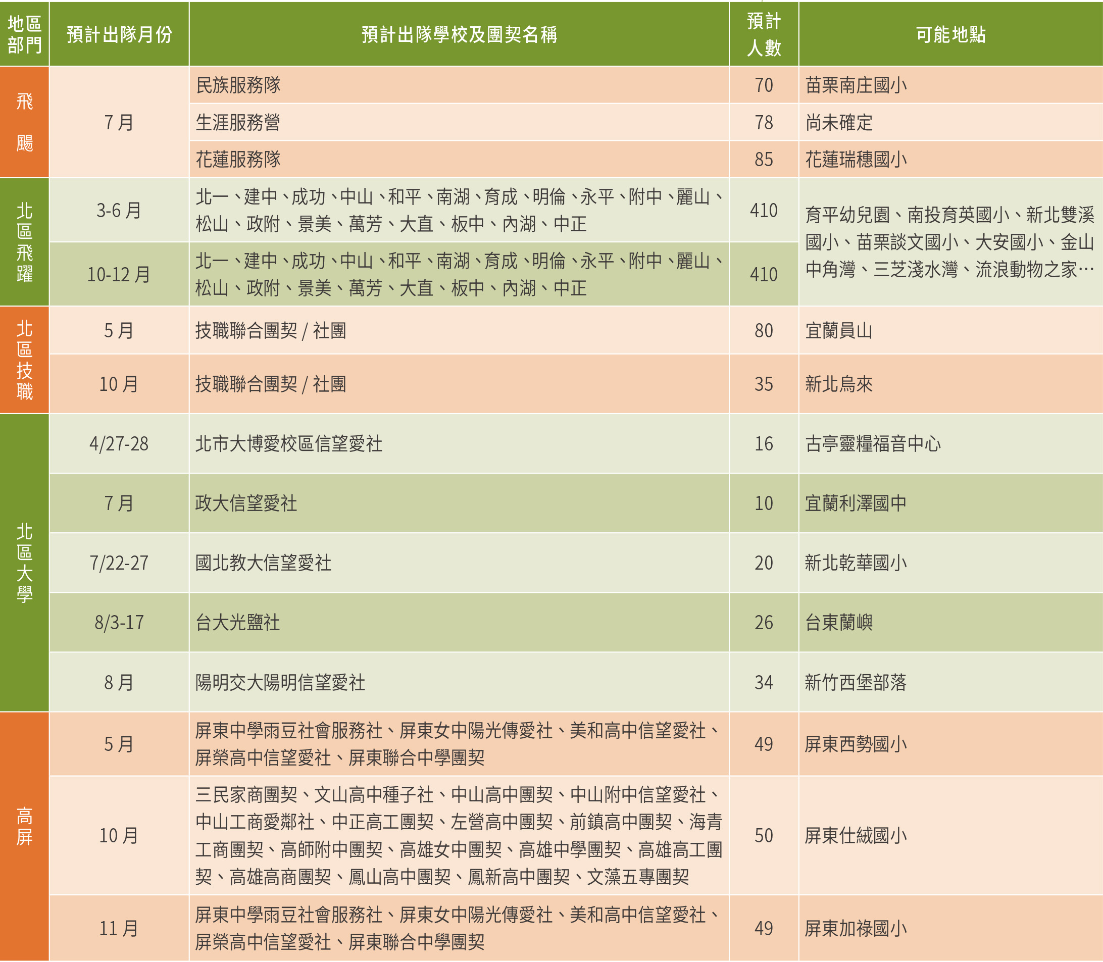This screenshot has height=962, width=1103.
Task: Click the 410 count in 3-6 月 row
Action: 764,210
